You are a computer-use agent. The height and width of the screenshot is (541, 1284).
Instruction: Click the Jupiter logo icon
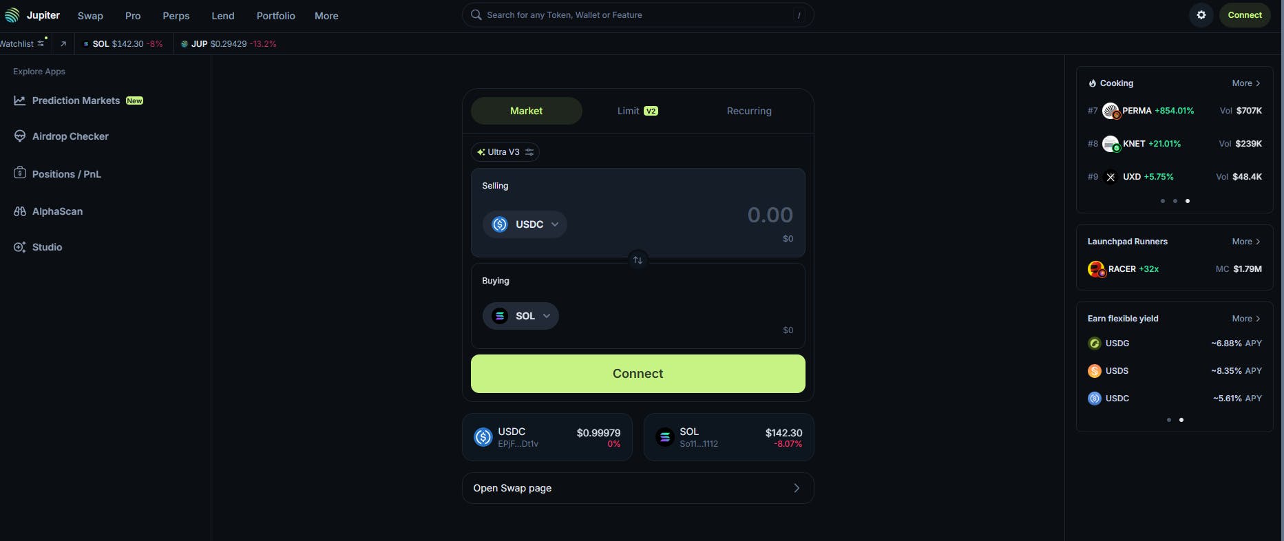[x=12, y=15]
